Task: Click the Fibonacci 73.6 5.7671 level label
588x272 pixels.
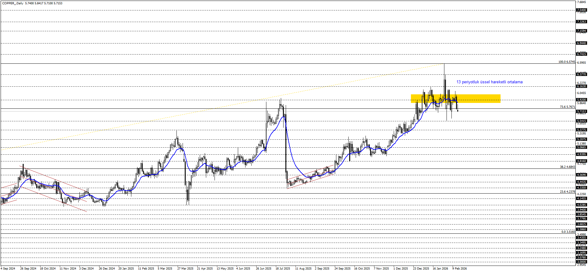Action: coord(567,107)
